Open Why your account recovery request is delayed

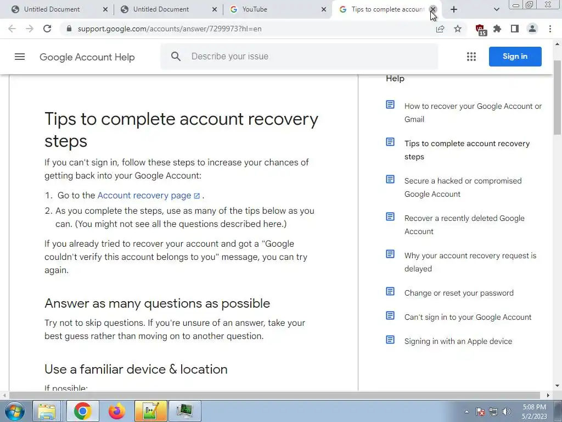point(470,262)
